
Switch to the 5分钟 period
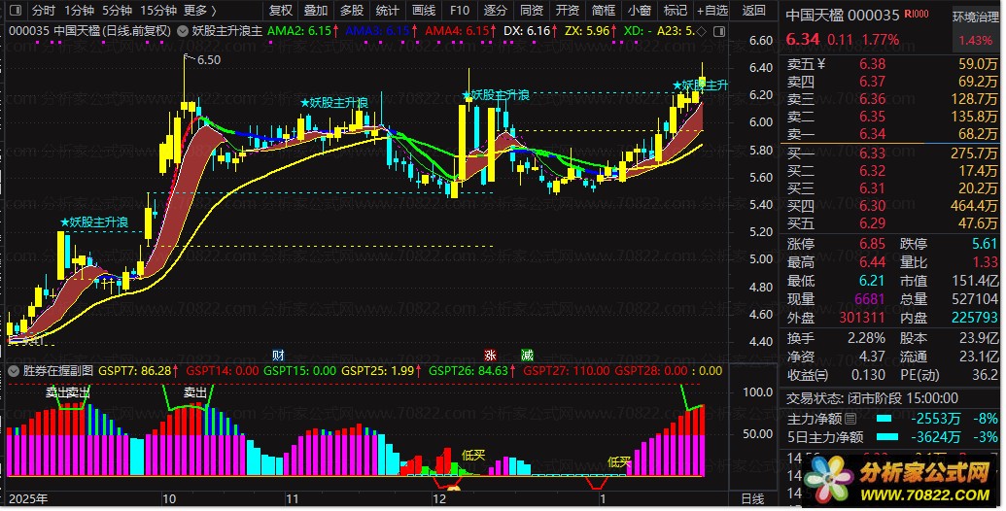coord(117,11)
